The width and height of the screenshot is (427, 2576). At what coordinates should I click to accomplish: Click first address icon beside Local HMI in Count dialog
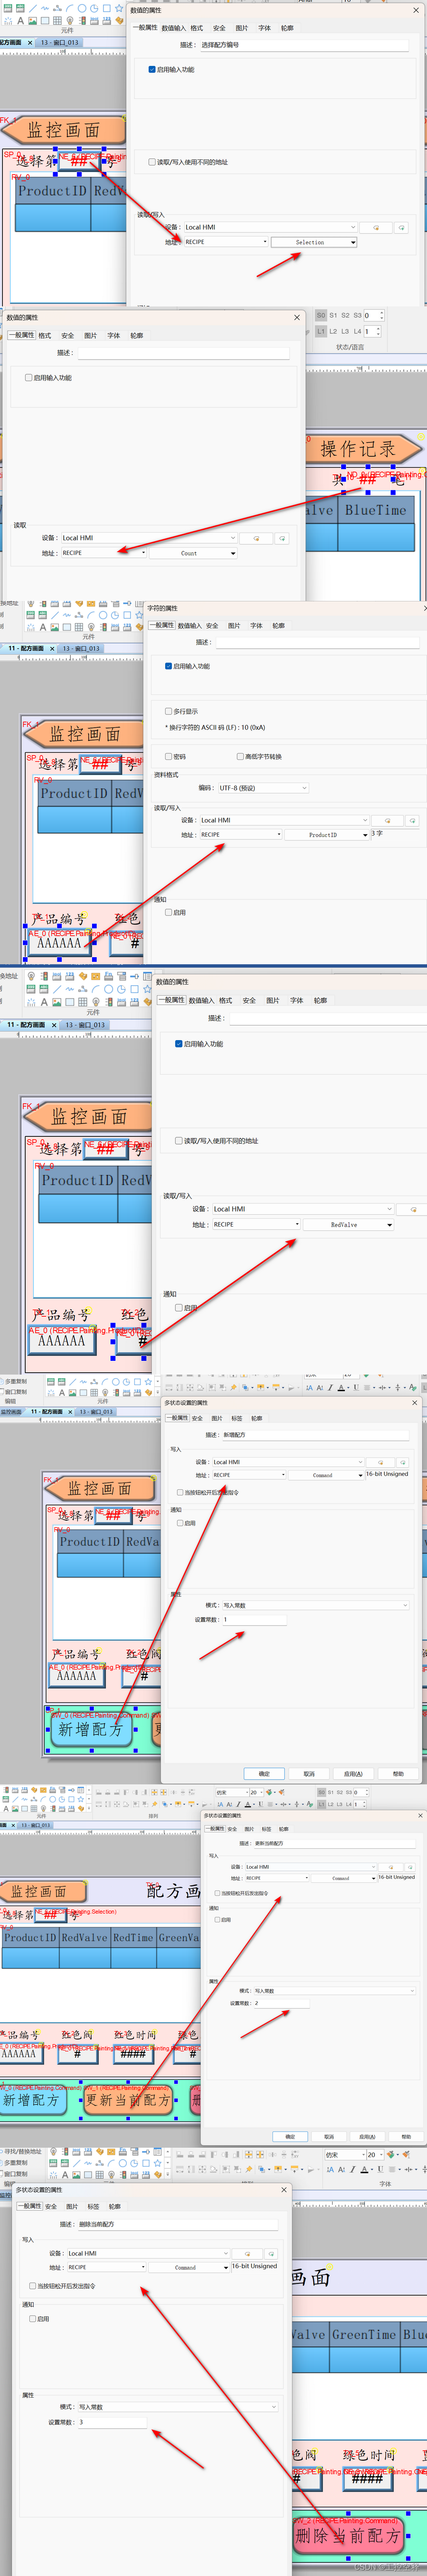256,538
